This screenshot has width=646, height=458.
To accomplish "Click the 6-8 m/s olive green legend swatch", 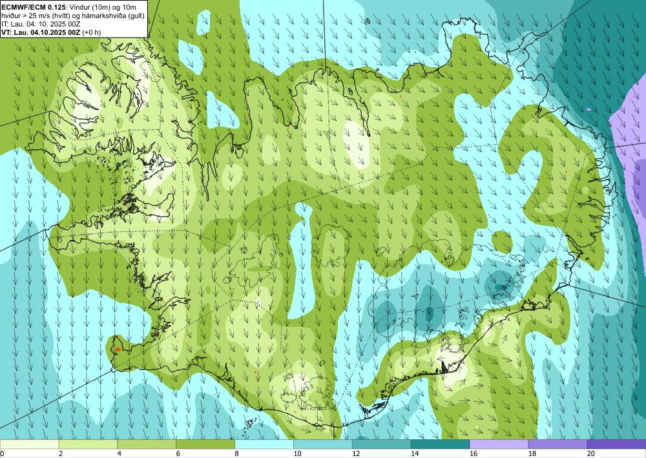I will [x=205, y=444].
